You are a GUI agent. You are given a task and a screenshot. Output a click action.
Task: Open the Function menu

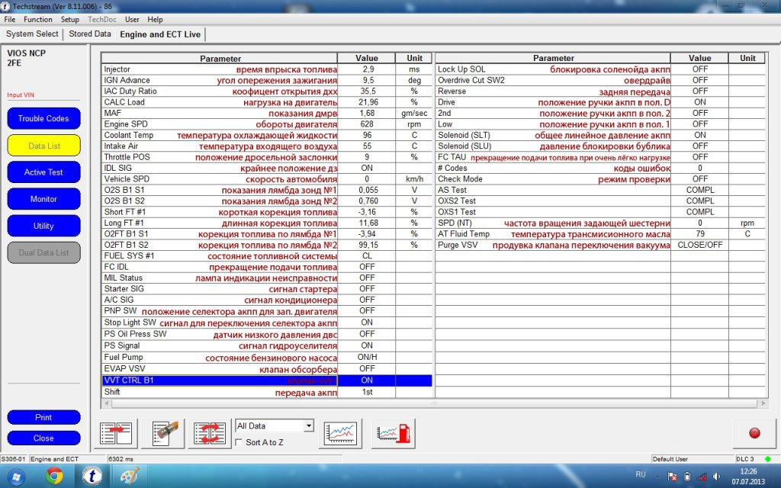pyautogui.click(x=38, y=19)
